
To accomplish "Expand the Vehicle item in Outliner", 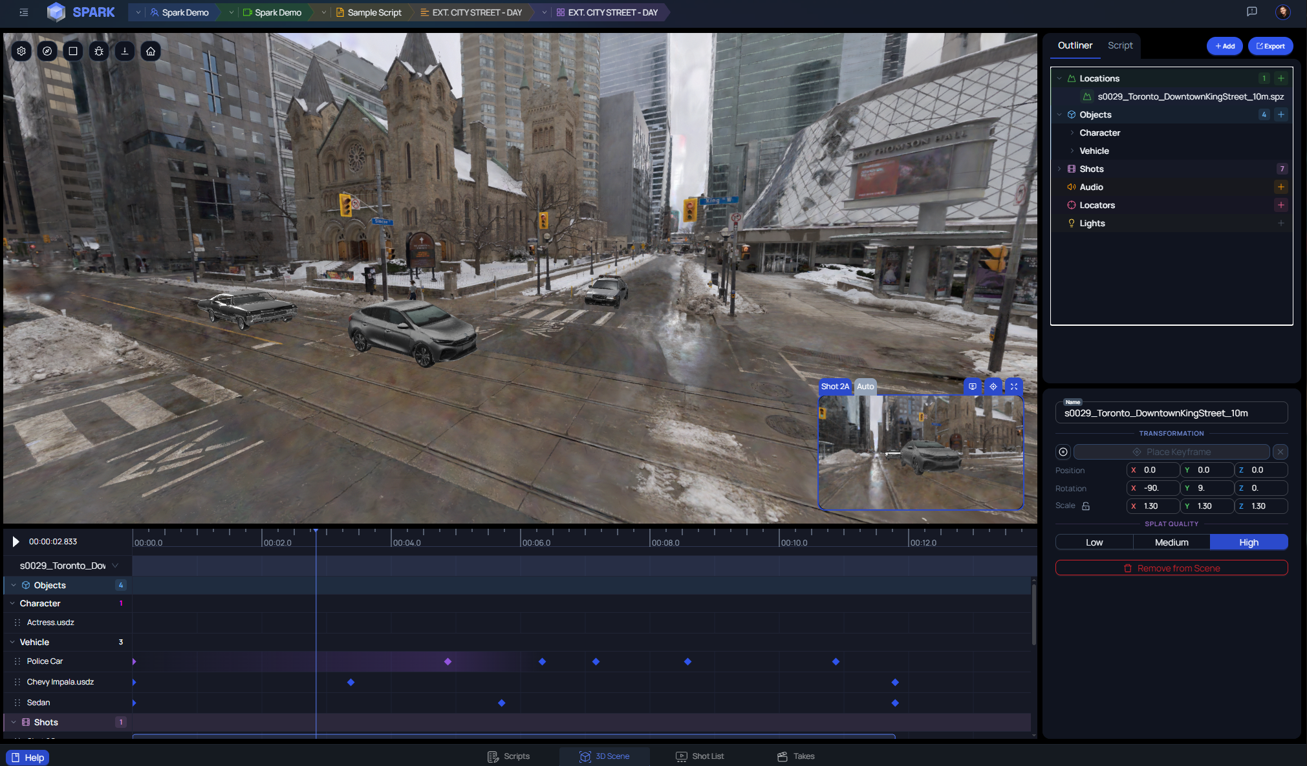I will (1072, 151).
